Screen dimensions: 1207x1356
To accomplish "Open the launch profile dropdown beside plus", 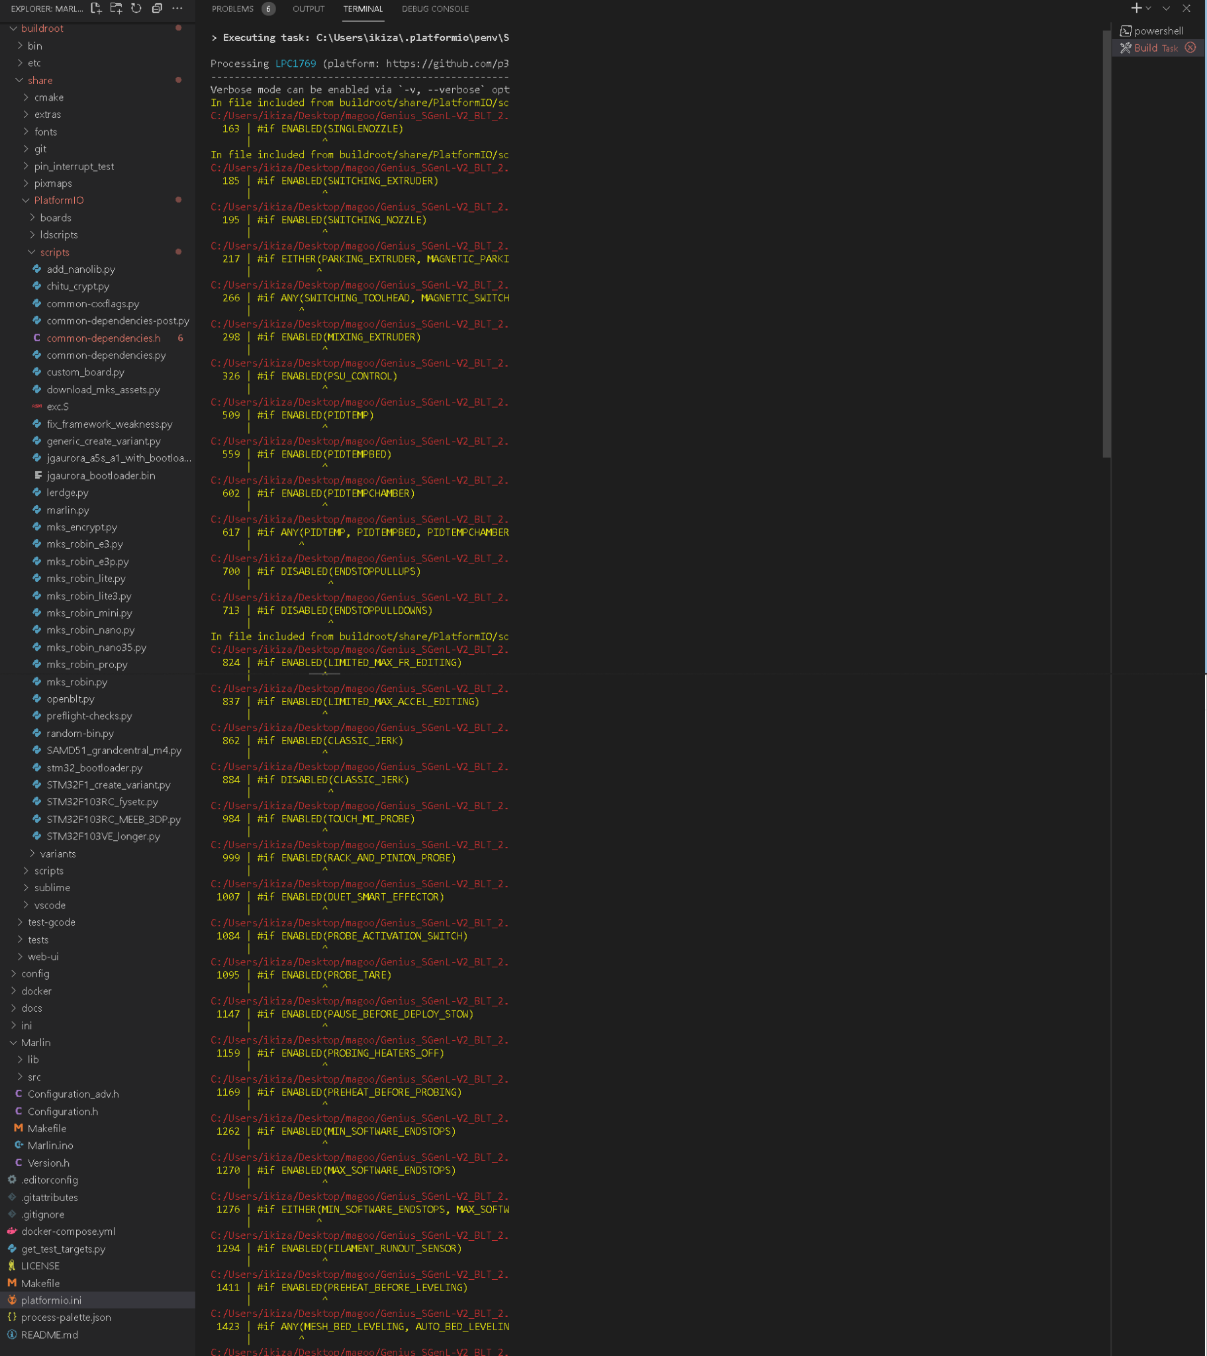I will (1149, 9).
